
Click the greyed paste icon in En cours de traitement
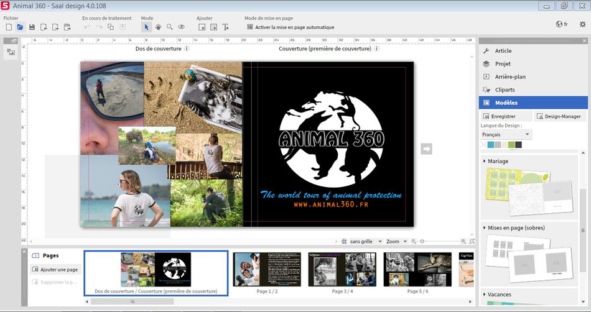[x=123, y=27]
